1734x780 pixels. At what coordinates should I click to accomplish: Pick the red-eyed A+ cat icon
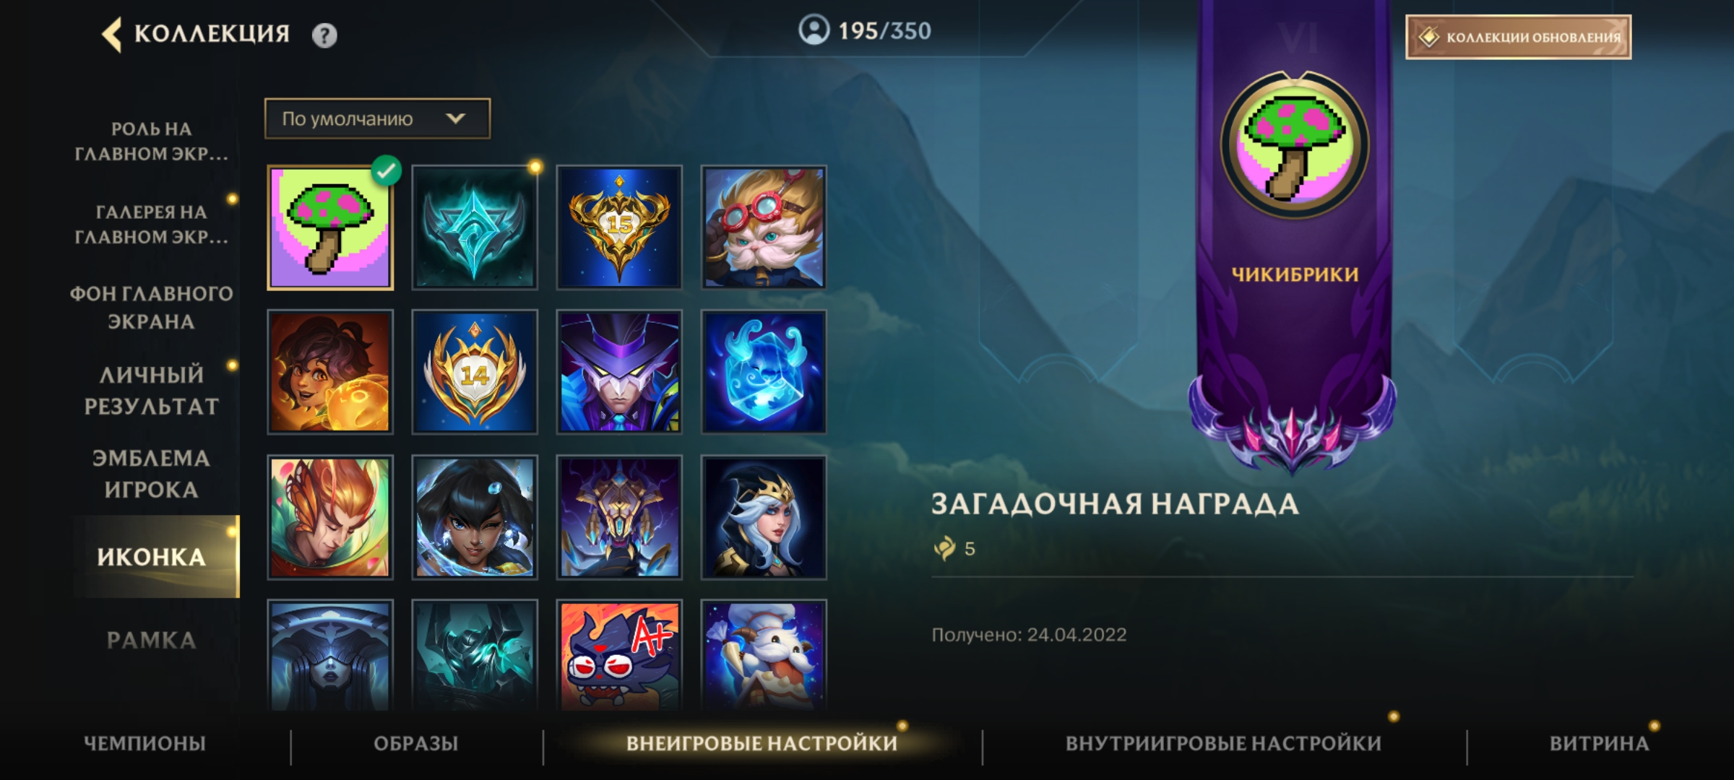(x=619, y=656)
